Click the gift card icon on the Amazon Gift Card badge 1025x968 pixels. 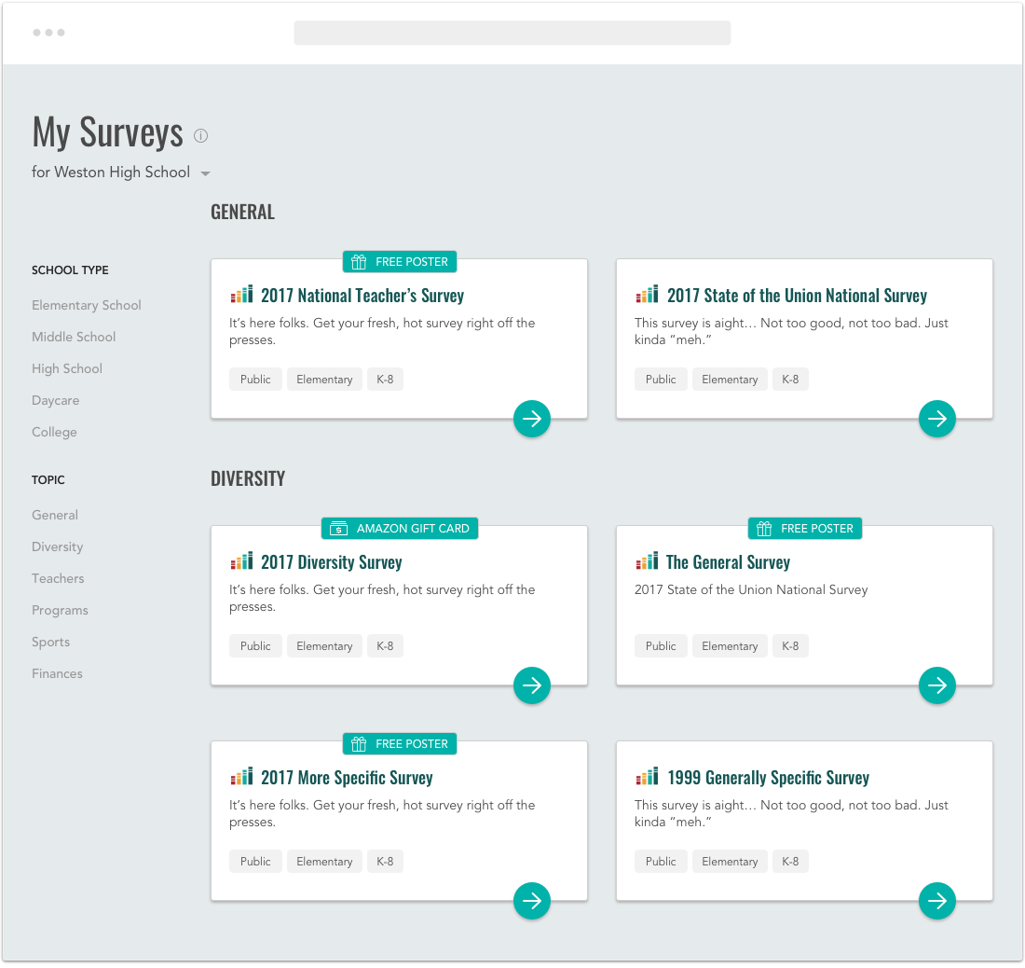338,528
